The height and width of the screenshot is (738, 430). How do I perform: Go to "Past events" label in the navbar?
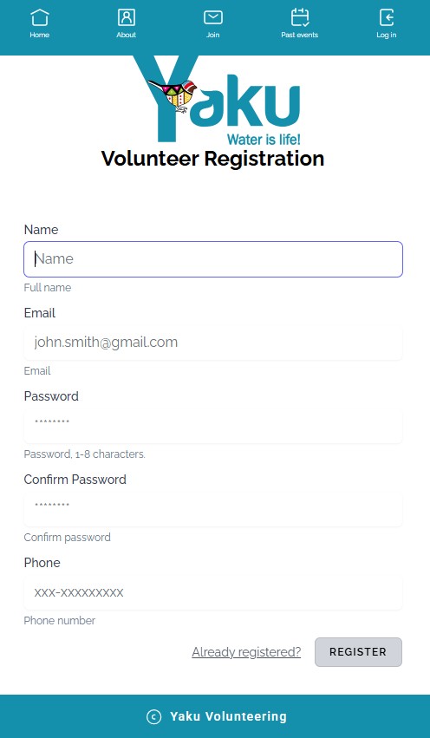[x=300, y=35]
